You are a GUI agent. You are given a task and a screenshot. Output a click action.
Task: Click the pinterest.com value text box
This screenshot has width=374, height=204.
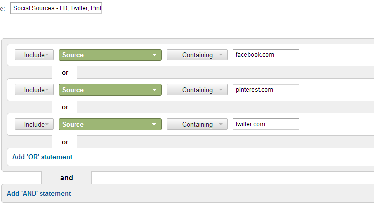pos(266,90)
